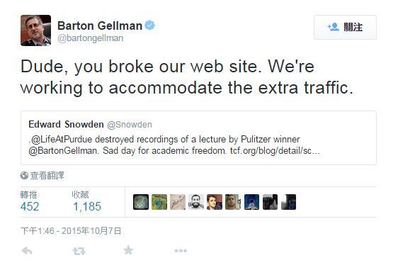398x275 pixels.
Task: Open the quoted Edward Snowden tweet
Action: [x=198, y=138]
